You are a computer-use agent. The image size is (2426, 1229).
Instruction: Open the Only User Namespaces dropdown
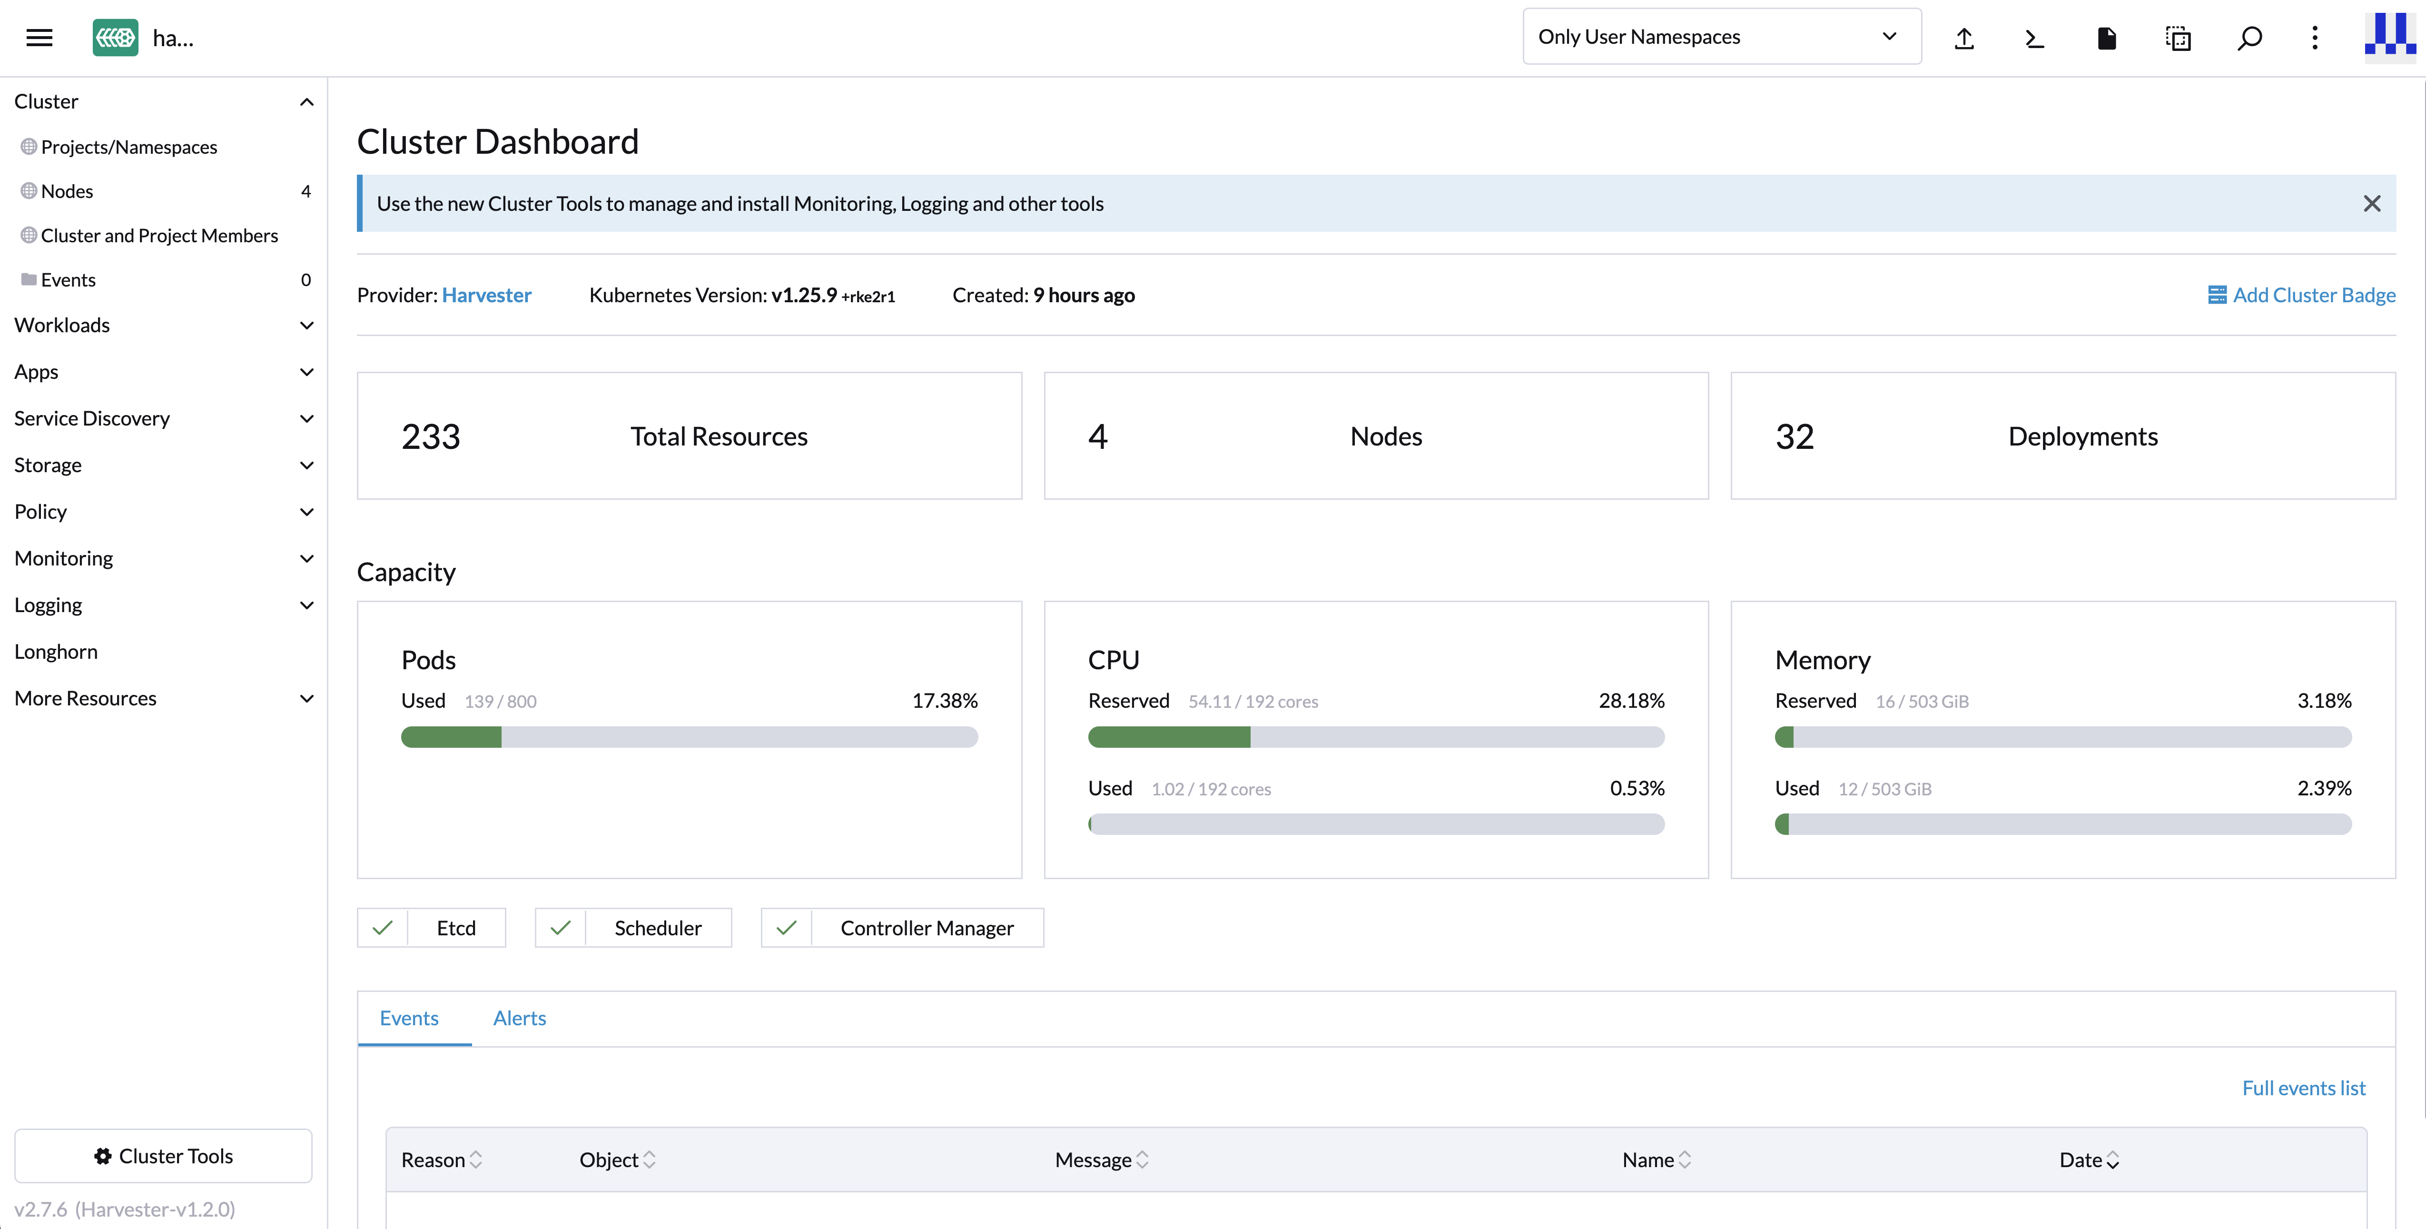pos(1722,36)
